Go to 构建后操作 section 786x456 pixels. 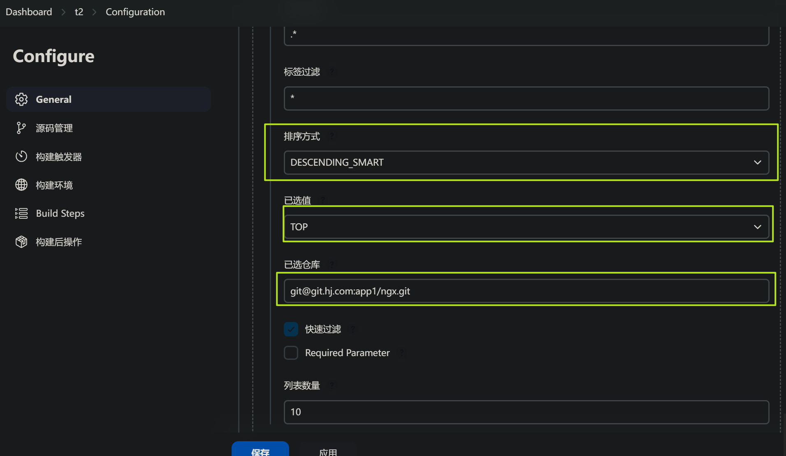pos(109,242)
